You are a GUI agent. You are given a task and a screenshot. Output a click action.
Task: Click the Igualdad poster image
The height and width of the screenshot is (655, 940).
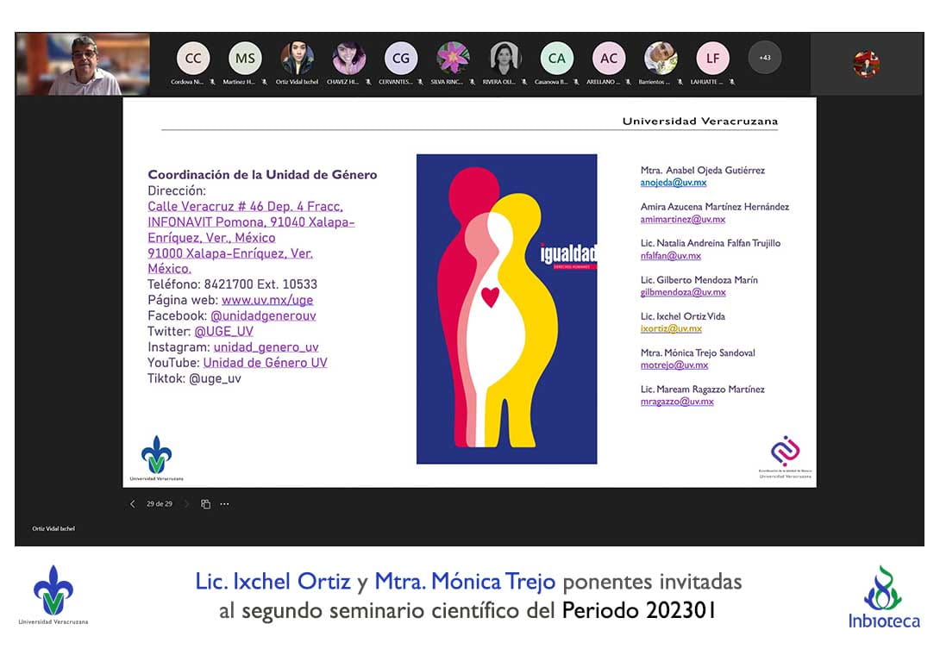pos(506,309)
